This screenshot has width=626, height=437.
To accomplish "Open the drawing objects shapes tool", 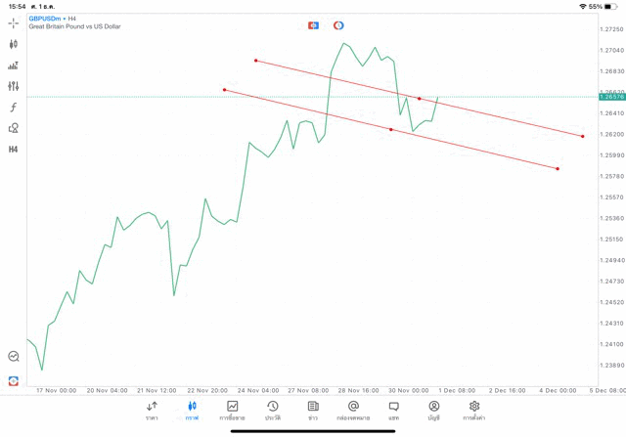I will pos(14,128).
